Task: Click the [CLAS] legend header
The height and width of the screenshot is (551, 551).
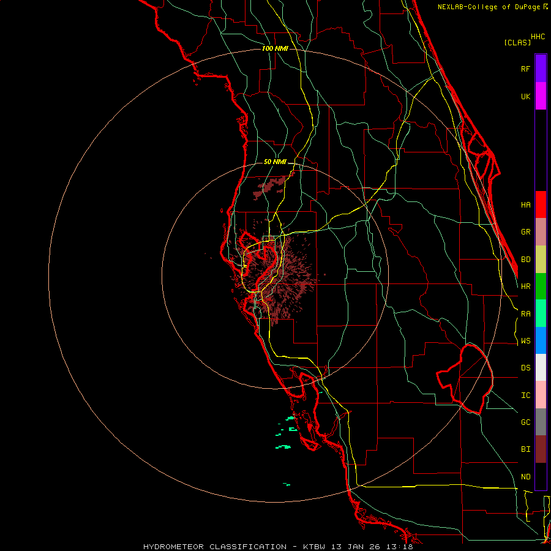Action: (517, 43)
